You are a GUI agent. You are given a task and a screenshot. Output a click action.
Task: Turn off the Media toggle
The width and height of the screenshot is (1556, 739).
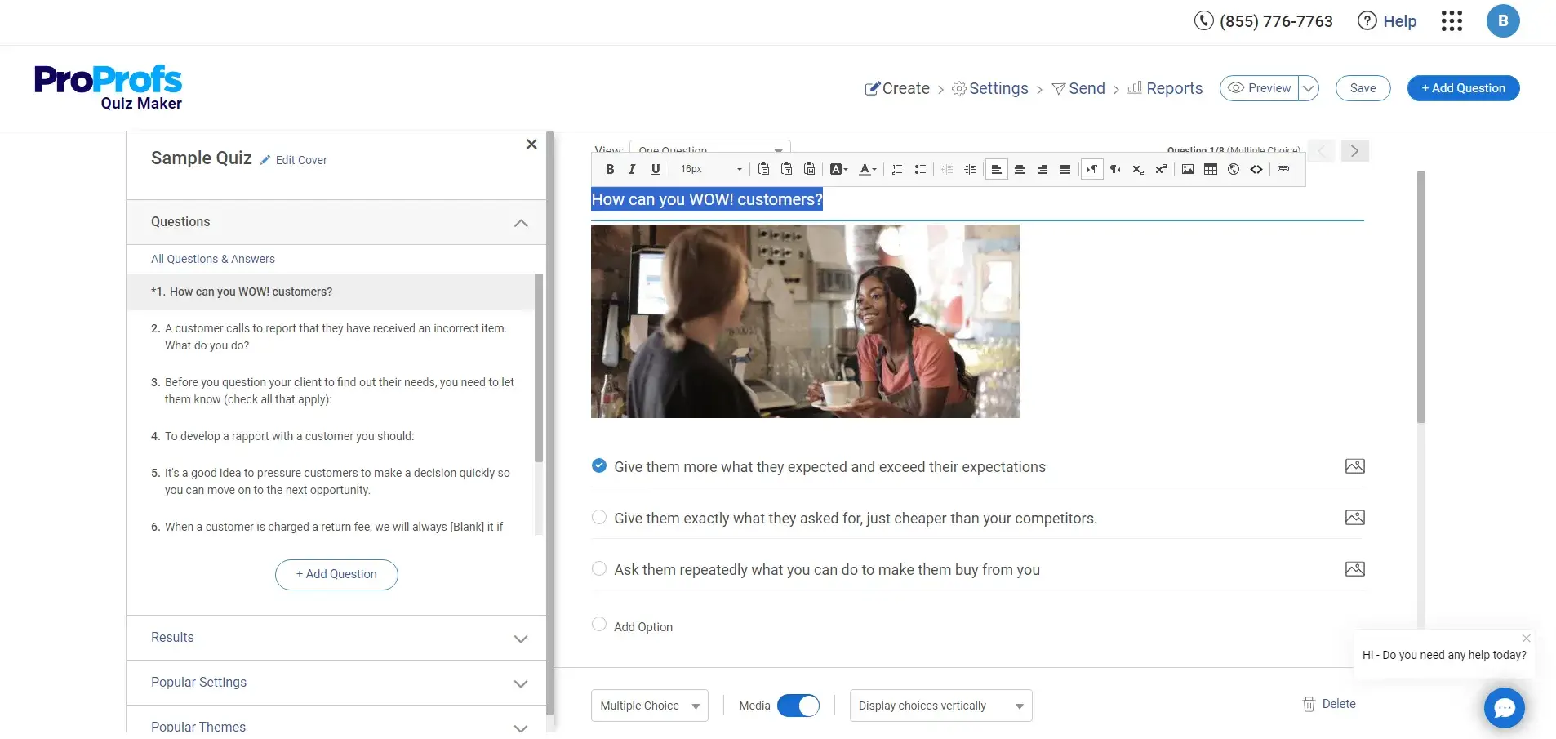coord(798,706)
